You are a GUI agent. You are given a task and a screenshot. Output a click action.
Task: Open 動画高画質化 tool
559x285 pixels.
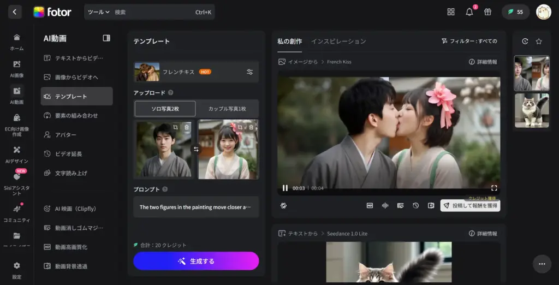(76, 247)
